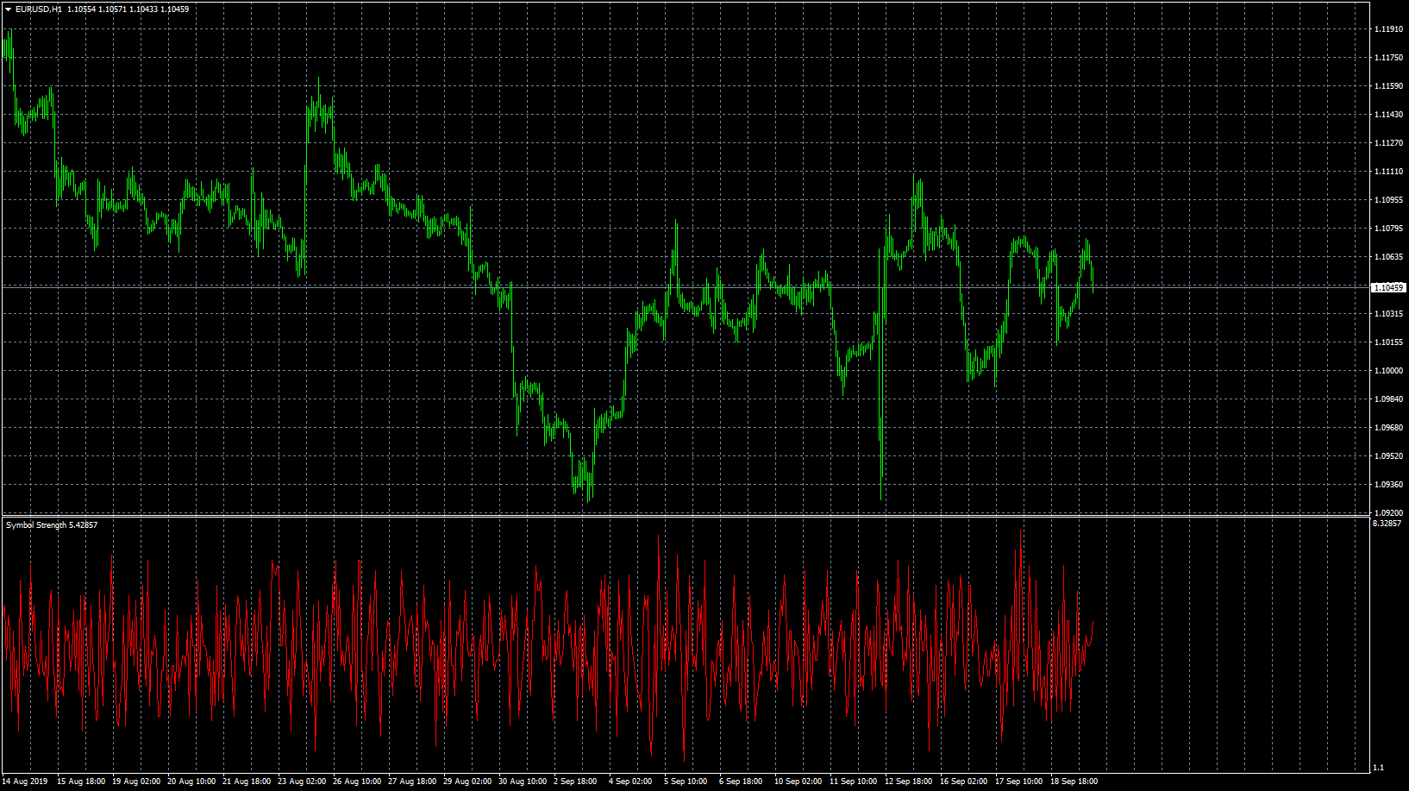The image size is (1409, 791).
Task: Click the 16 Sep 02:00 time label
Action: point(964,782)
